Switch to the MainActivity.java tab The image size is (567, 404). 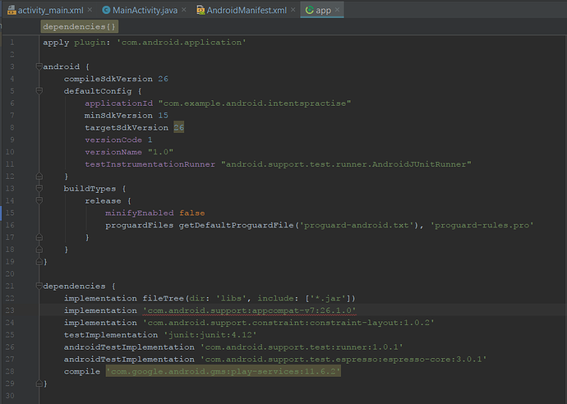click(145, 10)
